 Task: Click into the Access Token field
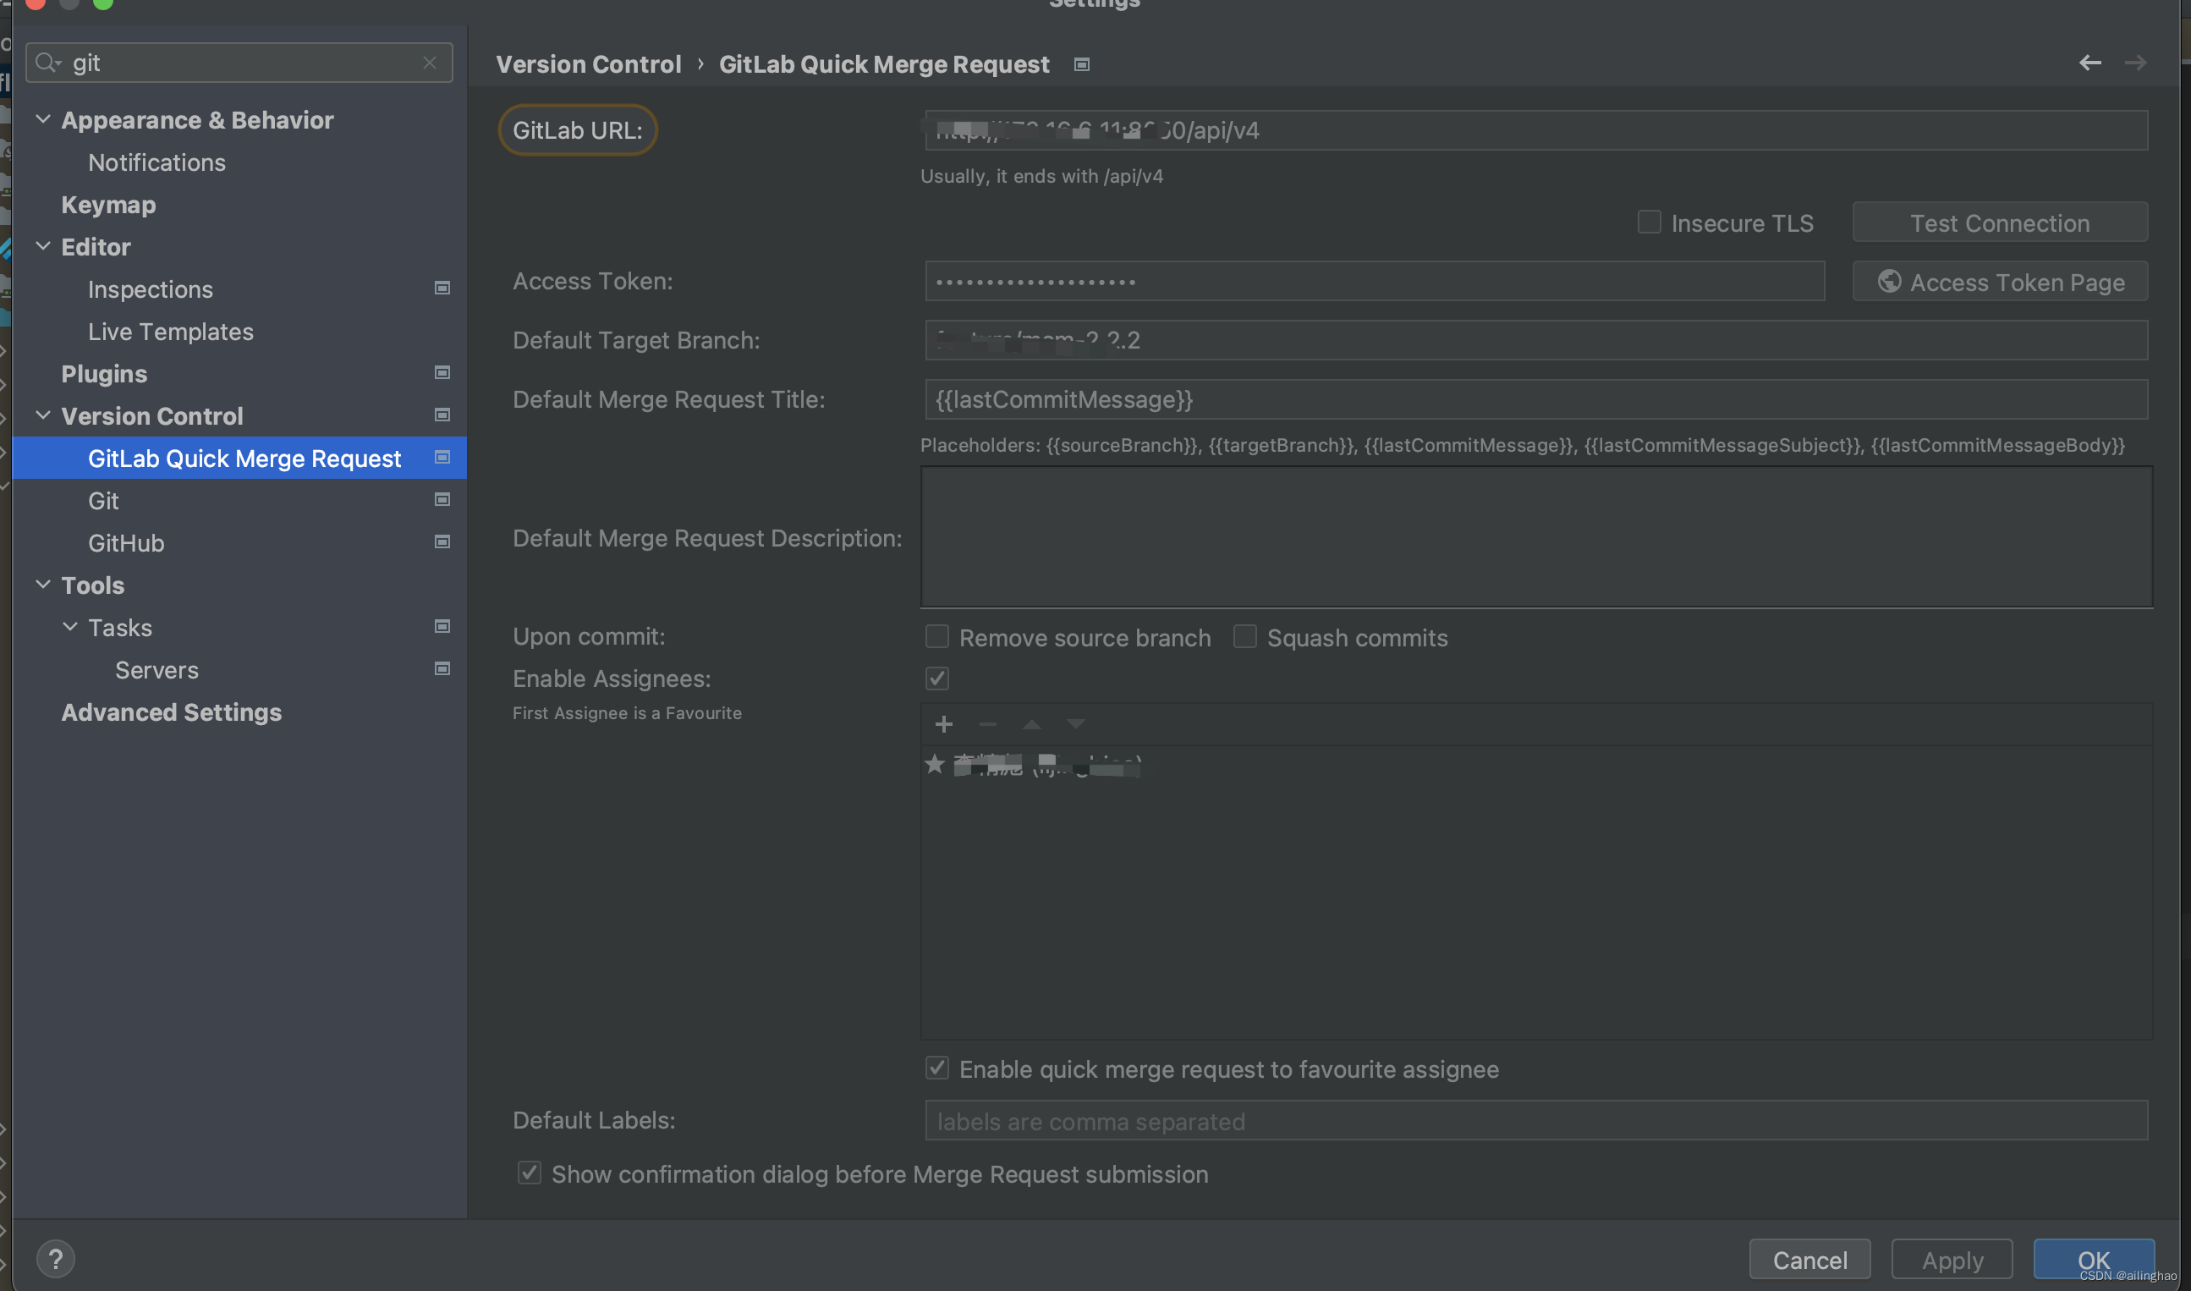[1375, 282]
